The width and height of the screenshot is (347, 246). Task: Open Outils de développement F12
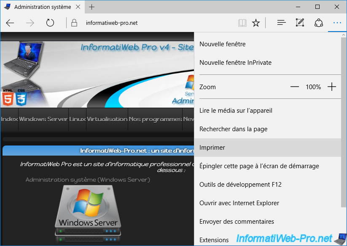click(268, 185)
